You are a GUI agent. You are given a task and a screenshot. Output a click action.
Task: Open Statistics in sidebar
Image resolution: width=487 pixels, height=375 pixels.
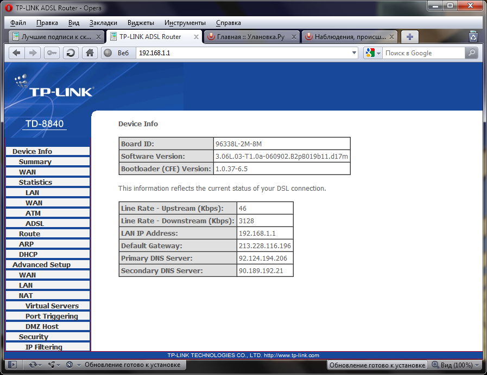click(48, 182)
